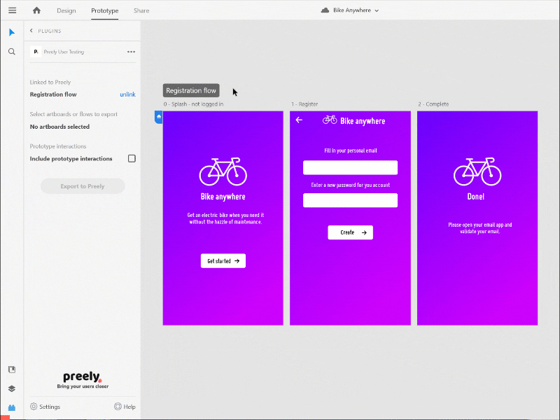Click the back arrow on Register artboard
Image resolution: width=560 pixels, height=420 pixels.
point(299,120)
